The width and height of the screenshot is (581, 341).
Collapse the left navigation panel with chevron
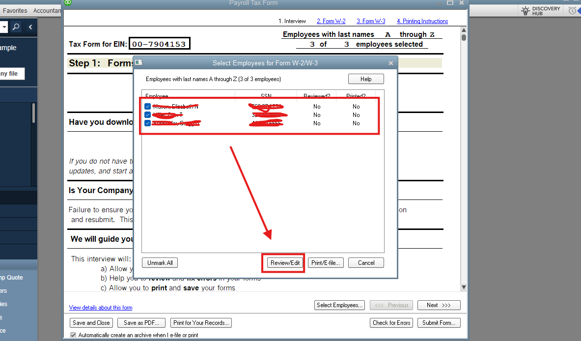30,27
